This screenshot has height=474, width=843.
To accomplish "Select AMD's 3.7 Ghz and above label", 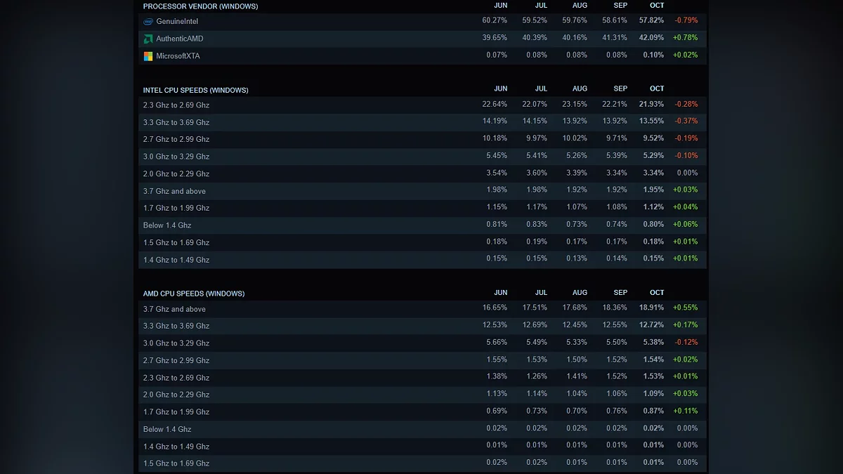I will pyautogui.click(x=174, y=309).
